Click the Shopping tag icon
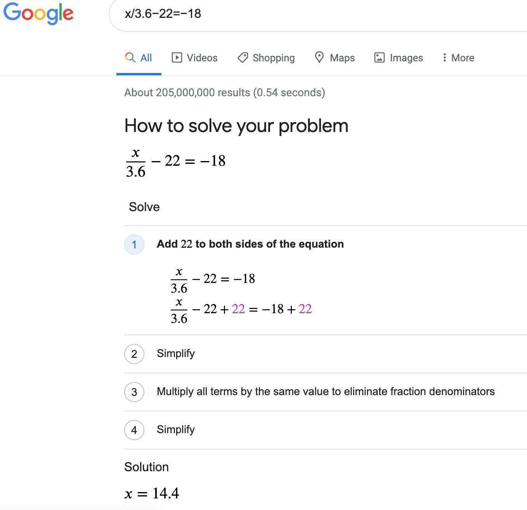 (243, 57)
